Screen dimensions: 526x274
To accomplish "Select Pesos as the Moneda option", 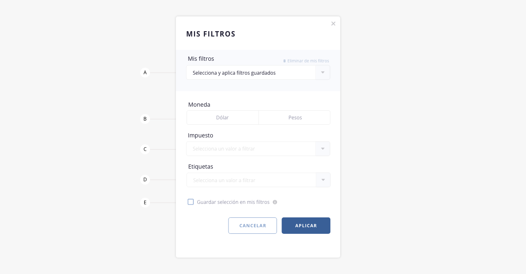I will 295,117.
